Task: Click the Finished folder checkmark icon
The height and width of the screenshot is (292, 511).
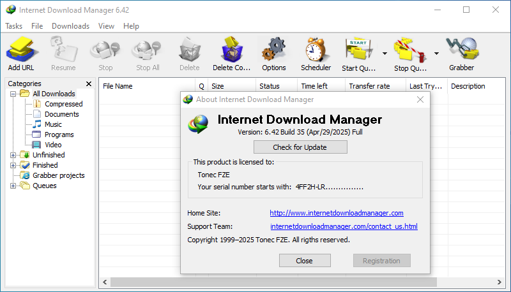Action: (25, 165)
